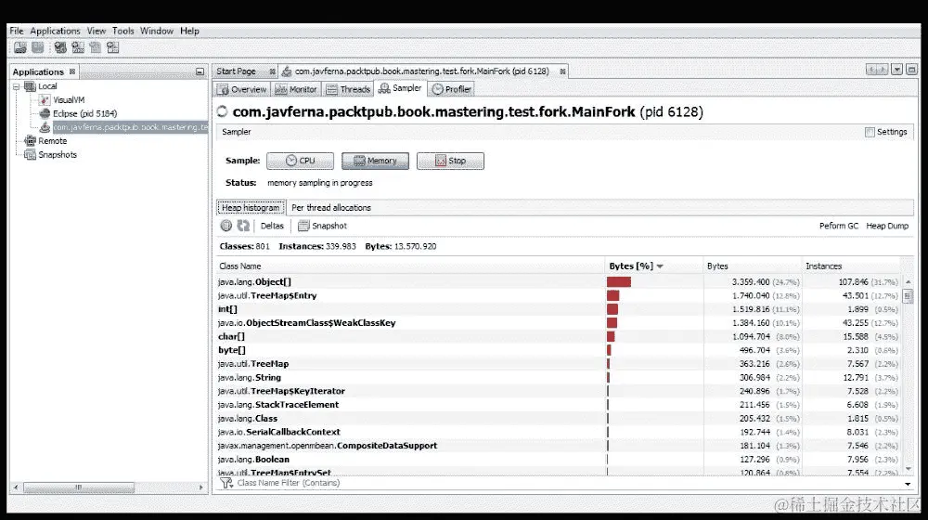
Task: Click the Java cup icon of MainFork tree node
Action: pyautogui.click(x=45, y=127)
